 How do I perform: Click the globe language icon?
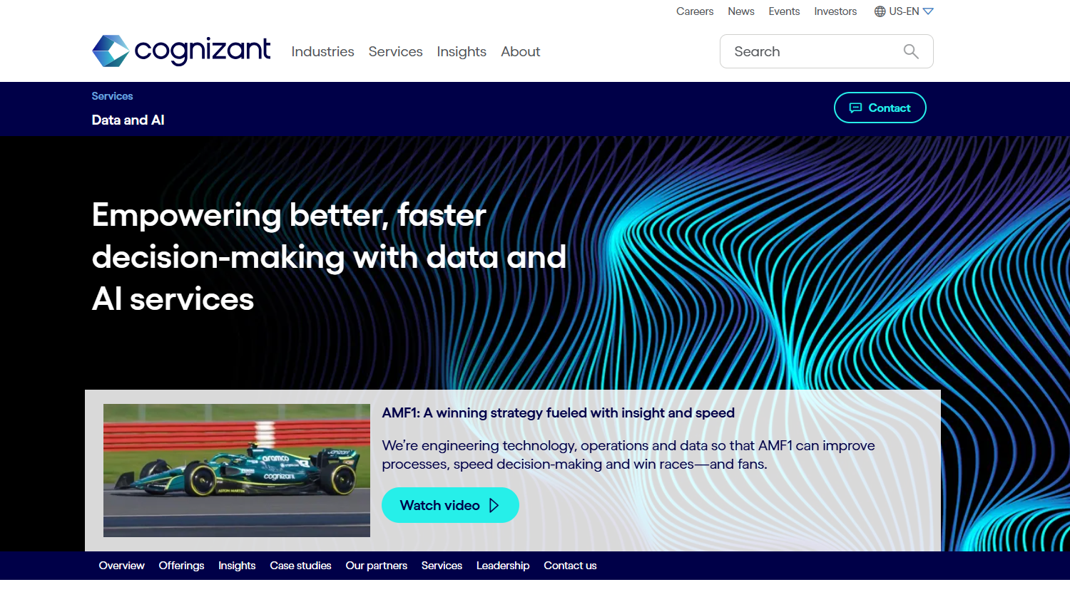pos(880,11)
